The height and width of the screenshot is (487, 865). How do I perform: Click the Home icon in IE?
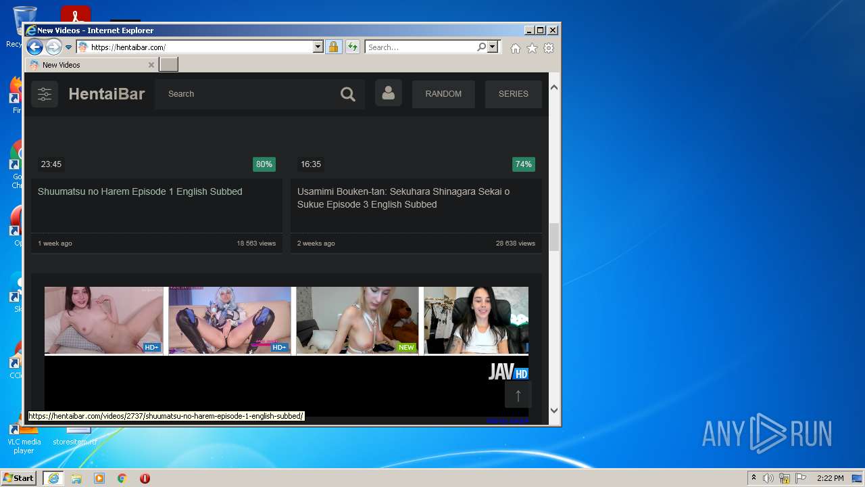click(516, 48)
